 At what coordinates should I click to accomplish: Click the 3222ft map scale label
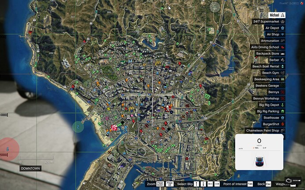click(x=49, y=162)
